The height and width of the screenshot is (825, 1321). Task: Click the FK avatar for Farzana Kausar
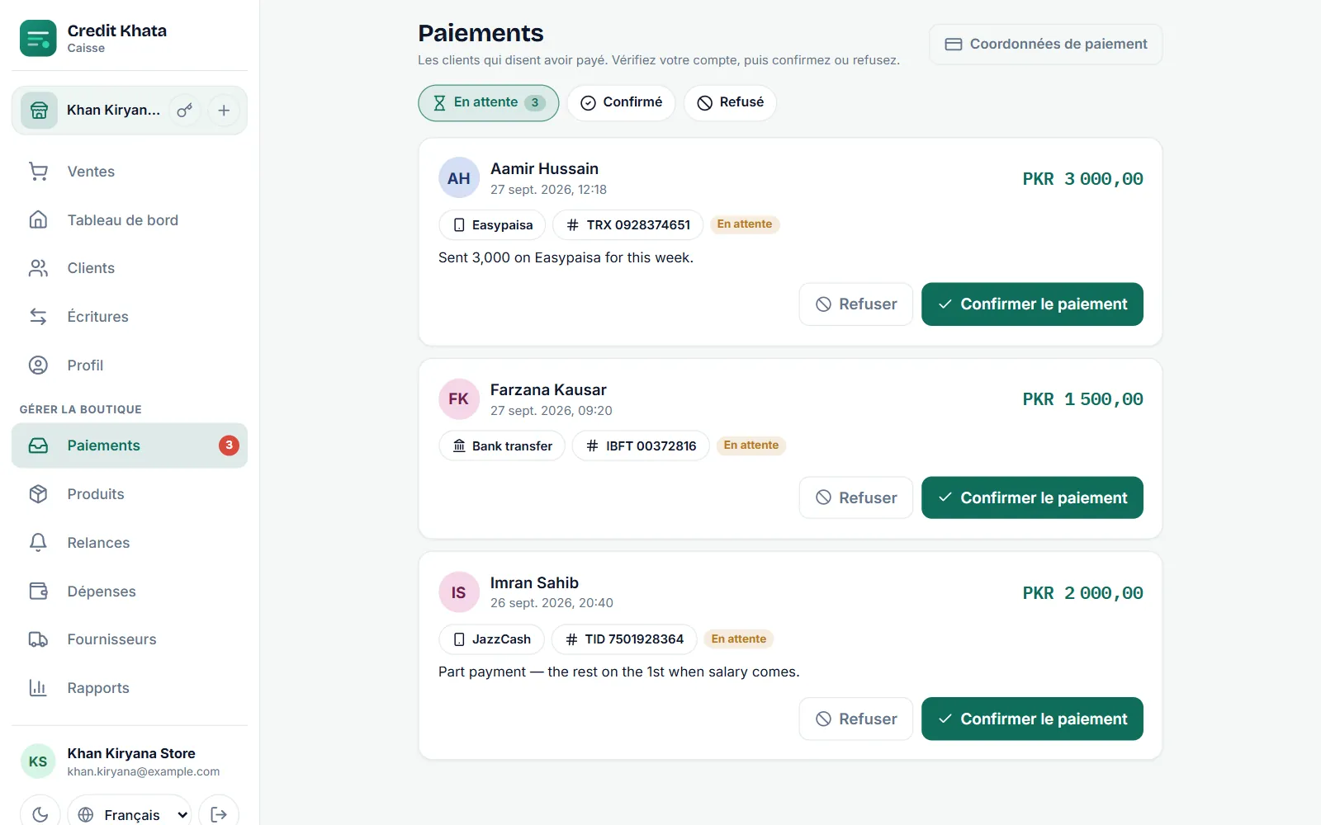pyautogui.click(x=459, y=399)
